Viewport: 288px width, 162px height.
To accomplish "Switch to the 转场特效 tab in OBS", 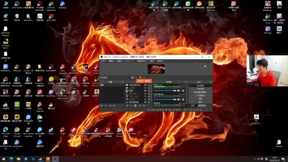I will [x=202, y=105].
